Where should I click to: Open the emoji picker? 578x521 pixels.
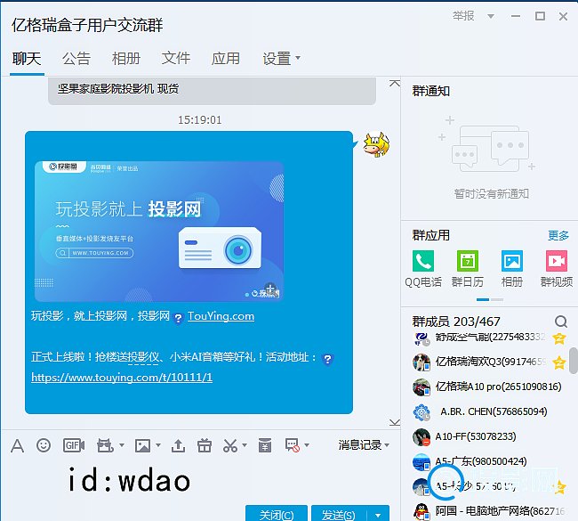44,445
